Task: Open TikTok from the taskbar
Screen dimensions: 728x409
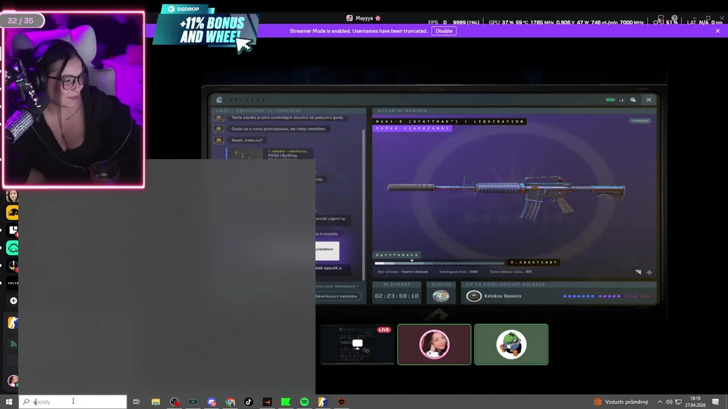Action: pyautogui.click(x=249, y=402)
